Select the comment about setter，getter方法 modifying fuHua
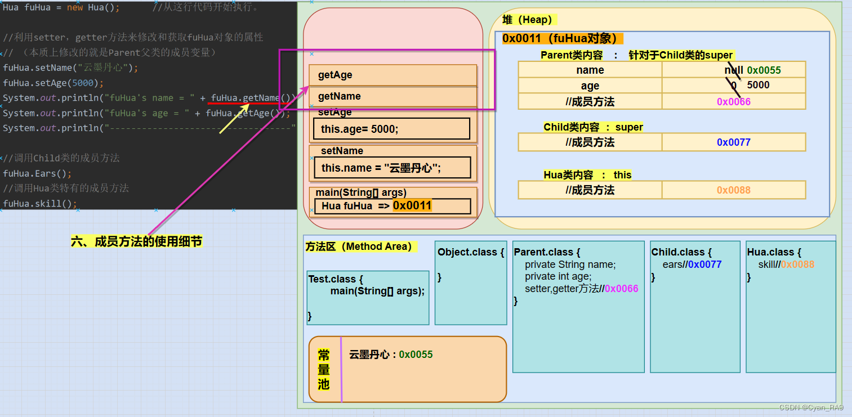Viewport: 852px width, 417px height. coord(133,38)
